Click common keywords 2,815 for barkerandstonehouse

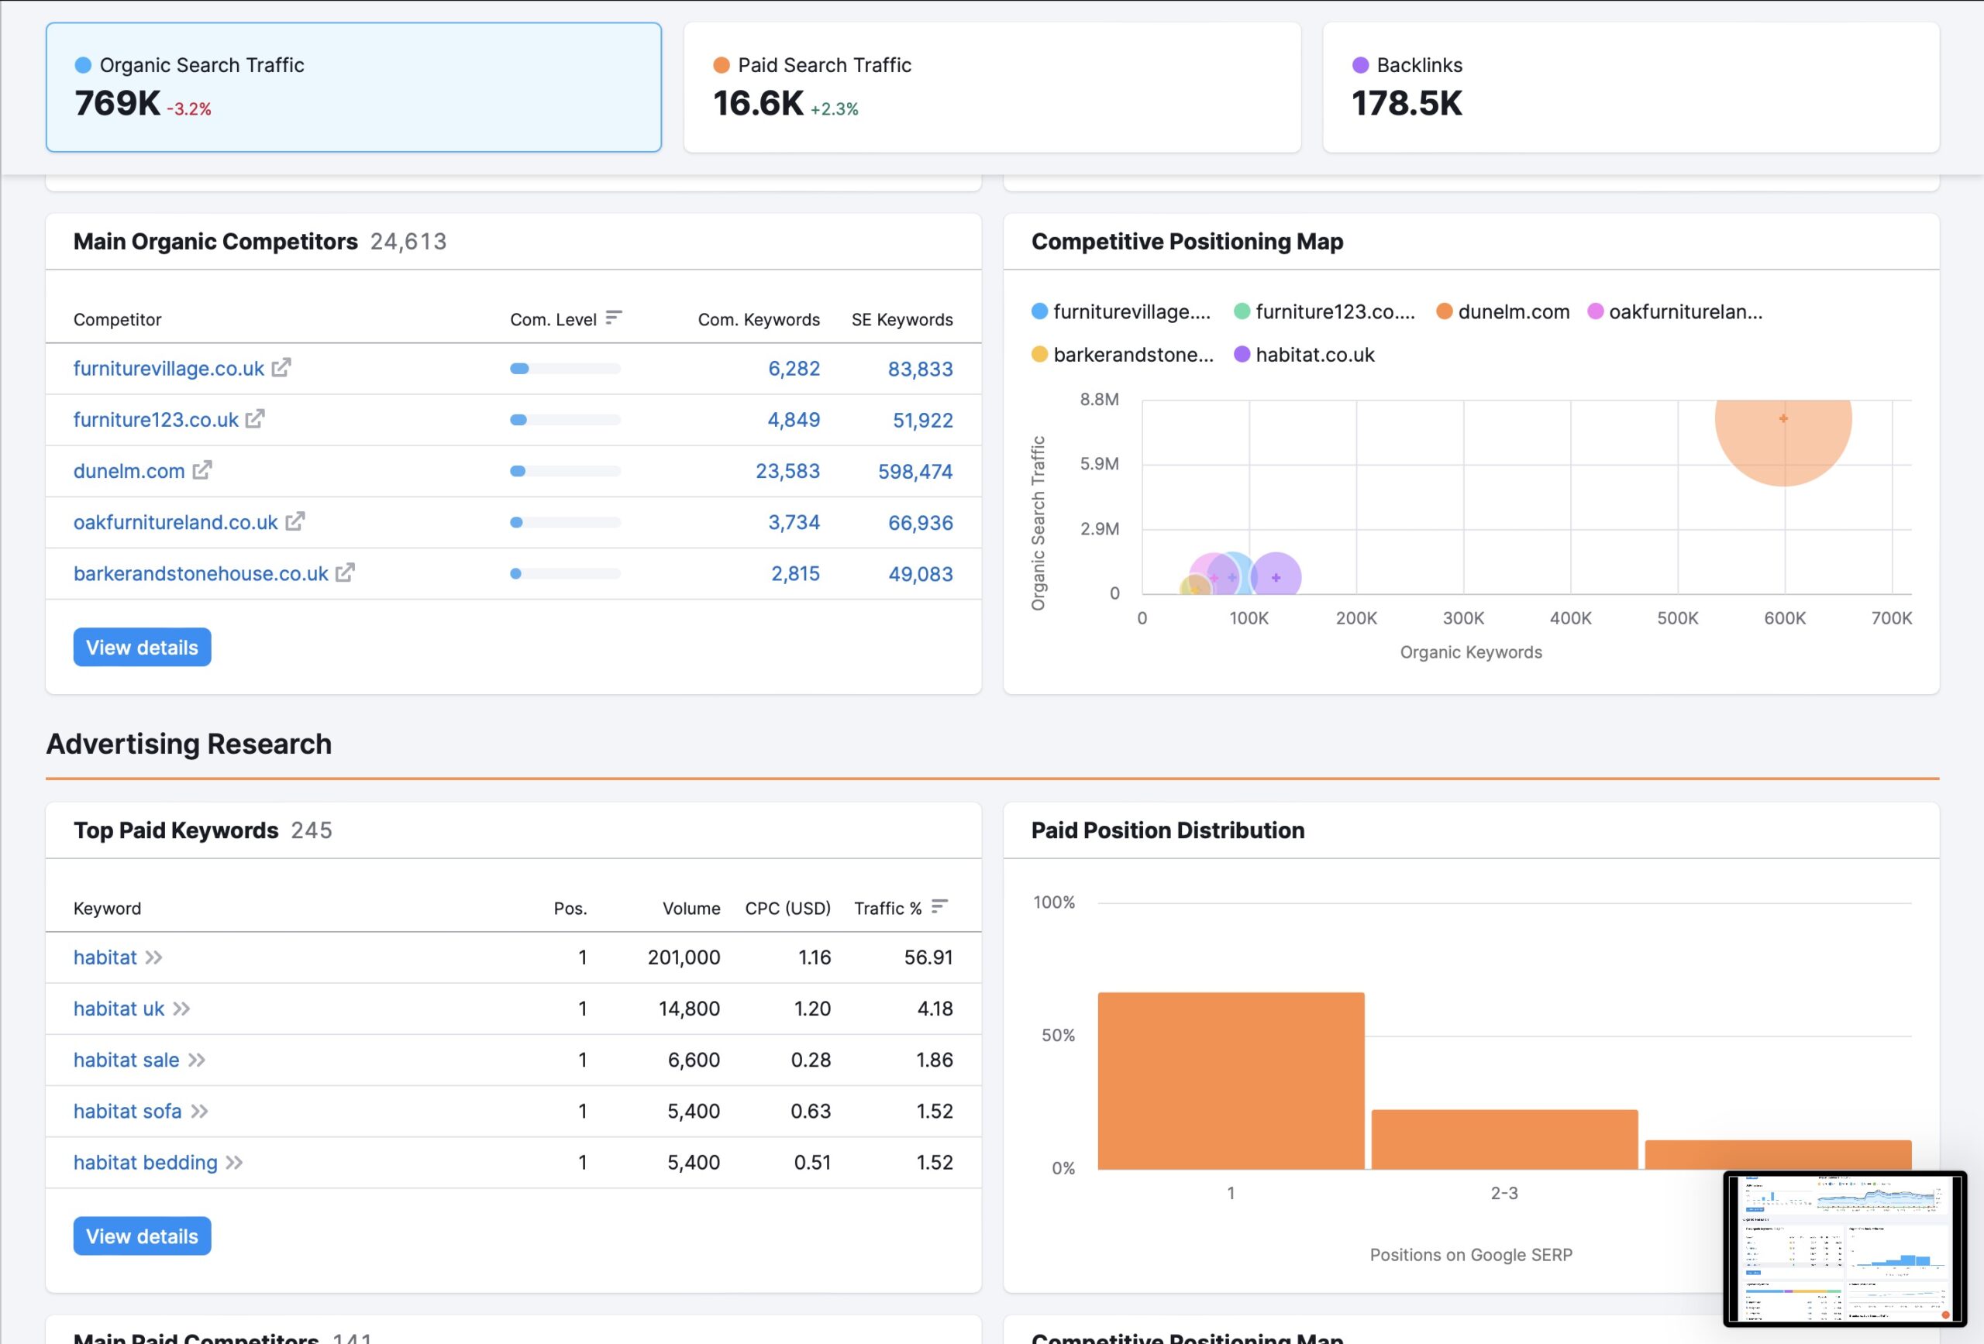(x=795, y=573)
